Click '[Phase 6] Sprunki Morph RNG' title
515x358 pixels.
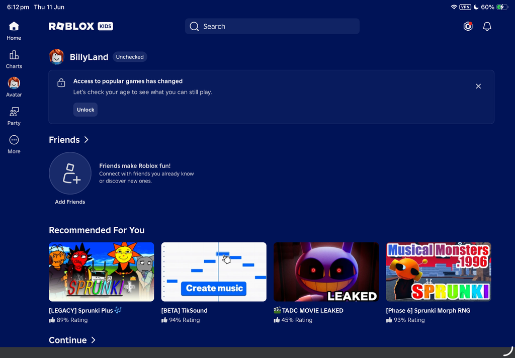tap(428, 310)
